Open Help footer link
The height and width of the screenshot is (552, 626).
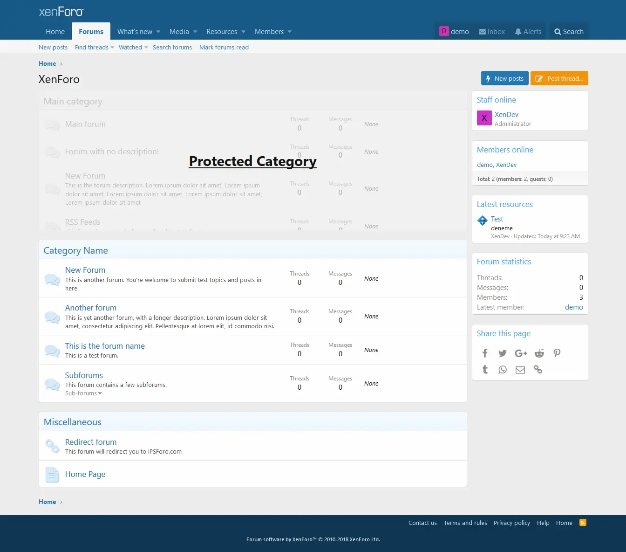543,523
